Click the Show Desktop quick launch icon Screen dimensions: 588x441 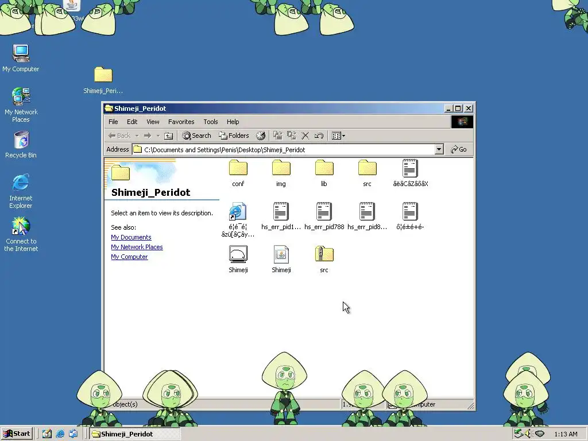click(47, 434)
